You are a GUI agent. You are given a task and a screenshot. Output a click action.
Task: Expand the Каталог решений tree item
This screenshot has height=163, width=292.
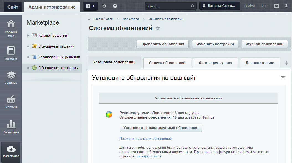point(28,35)
